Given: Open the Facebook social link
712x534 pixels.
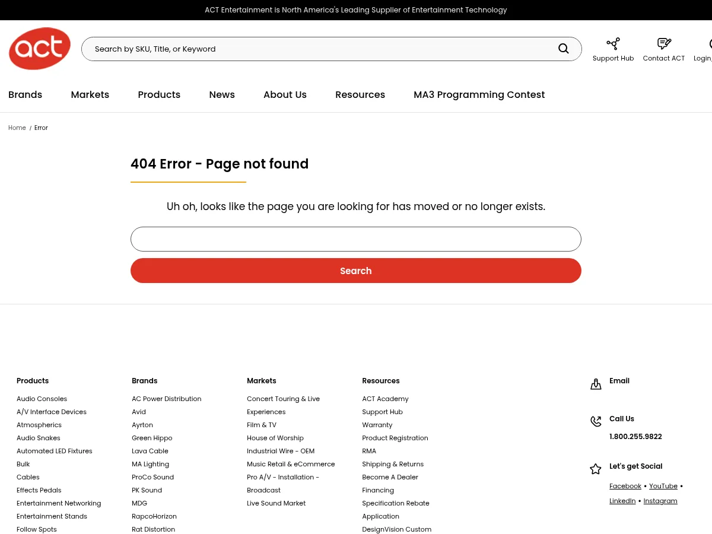Looking at the screenshot, I should (625, 486).
